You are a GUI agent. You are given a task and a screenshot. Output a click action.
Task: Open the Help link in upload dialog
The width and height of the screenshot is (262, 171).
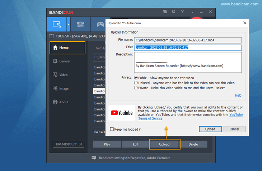238,95
